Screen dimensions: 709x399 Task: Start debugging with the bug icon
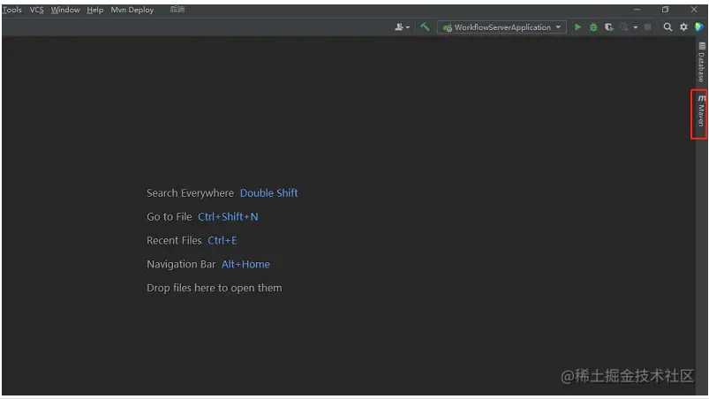pyautogui.click(x=593, y=27)
